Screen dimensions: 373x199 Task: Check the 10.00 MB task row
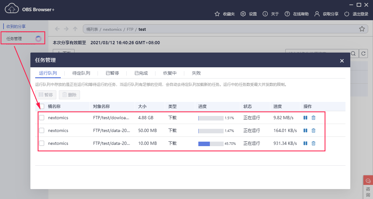point(42,144)
